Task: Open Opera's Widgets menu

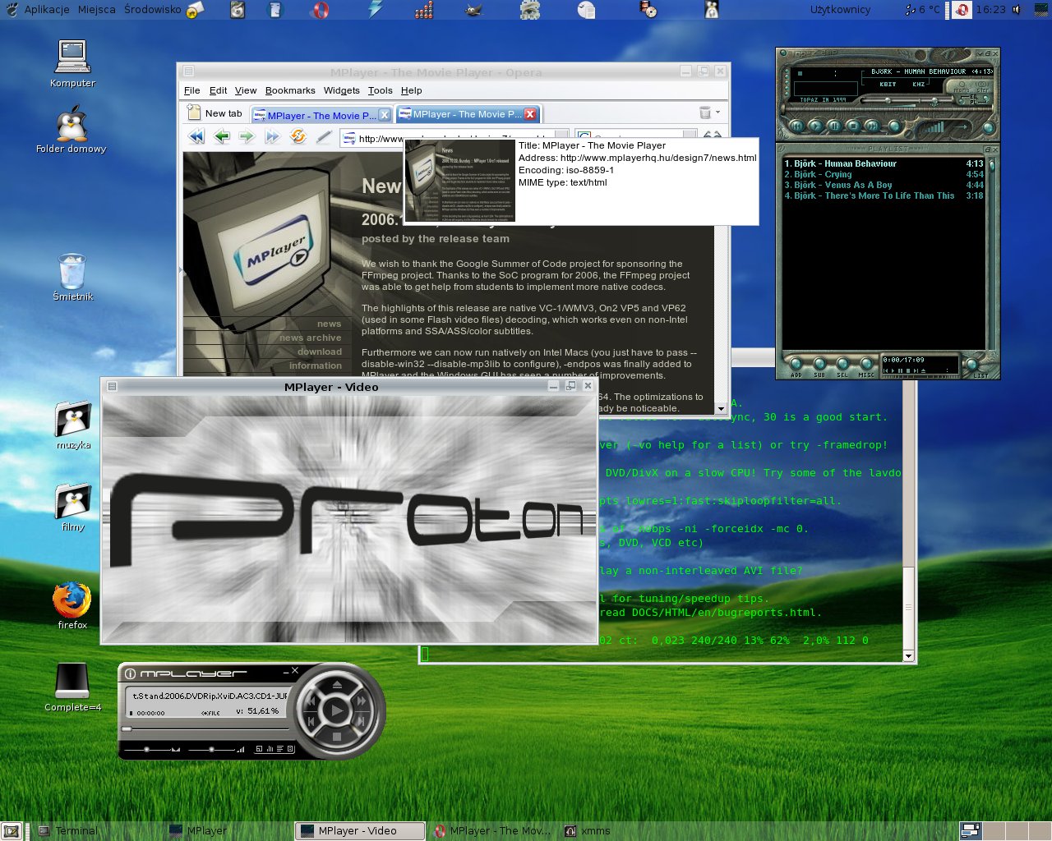Action: (x=341, y=90)
